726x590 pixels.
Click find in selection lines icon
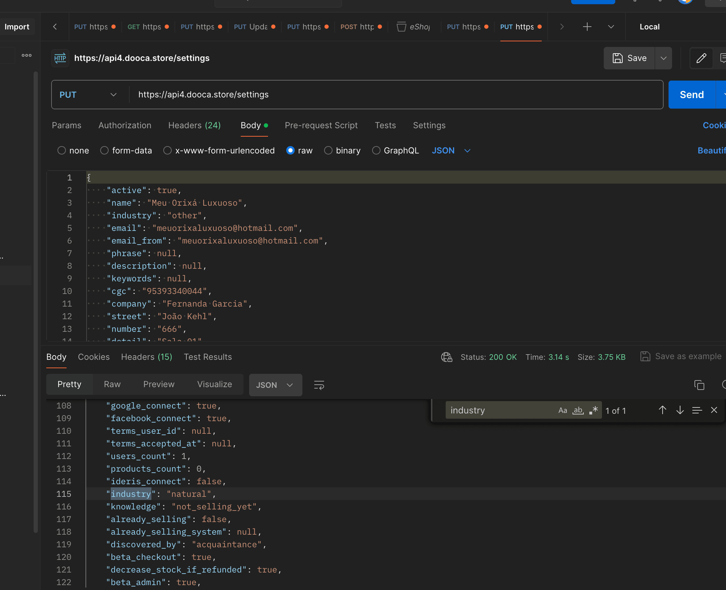click(x=697, y=410)
